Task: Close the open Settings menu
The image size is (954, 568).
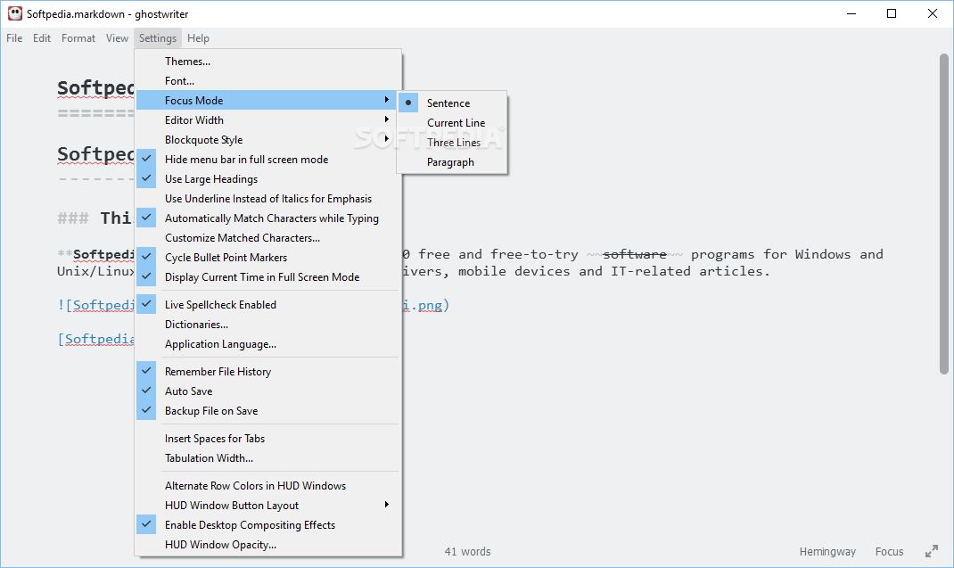Action: click(x=158, y=37)
